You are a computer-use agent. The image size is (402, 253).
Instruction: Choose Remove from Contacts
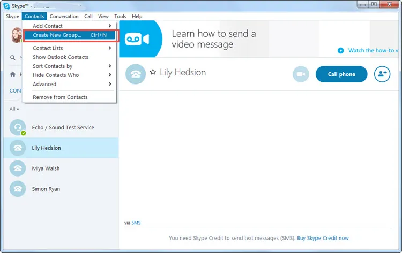pyautogui.click(x=70, y=97)
